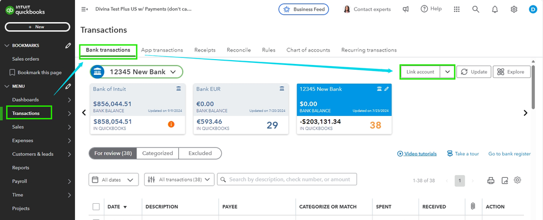Open the Go to bank register link

(509, 154)
